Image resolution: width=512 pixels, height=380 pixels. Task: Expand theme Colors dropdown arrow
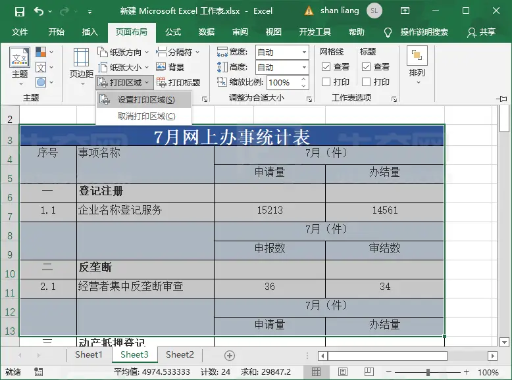[51, 52]
